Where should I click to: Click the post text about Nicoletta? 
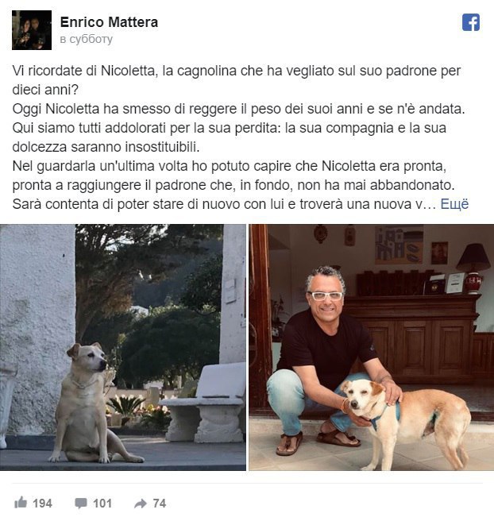click(240, 137)
